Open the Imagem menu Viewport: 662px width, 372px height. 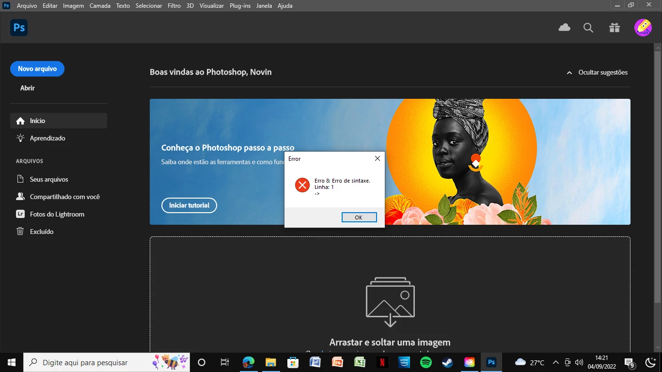(x=73, y=6)
